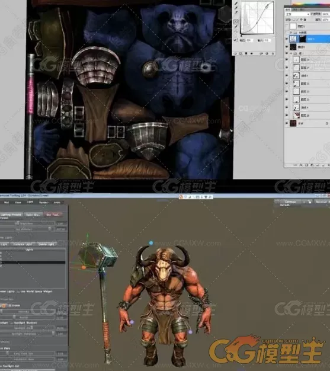
Task: Click the layer fill percentage field
Action: point(326,20)
